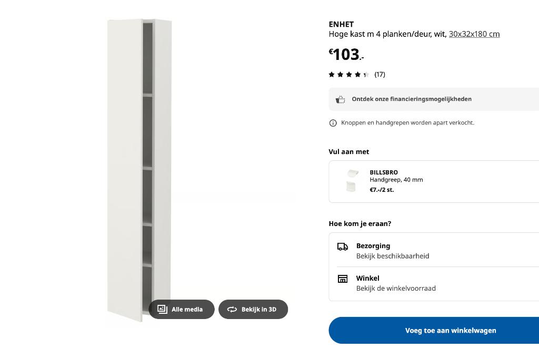Click the info circle icon about knobs and handles
Viewport: 539px width, 359px height.
click(333, 122)
